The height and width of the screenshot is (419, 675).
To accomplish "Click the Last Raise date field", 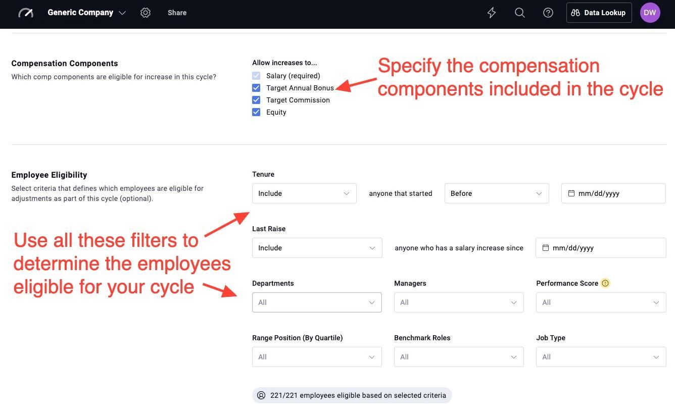I will 601,248.
